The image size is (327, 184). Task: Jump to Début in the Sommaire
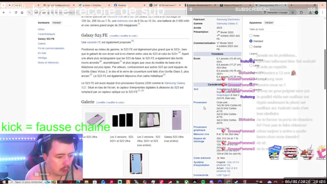[x=41, y=29]
